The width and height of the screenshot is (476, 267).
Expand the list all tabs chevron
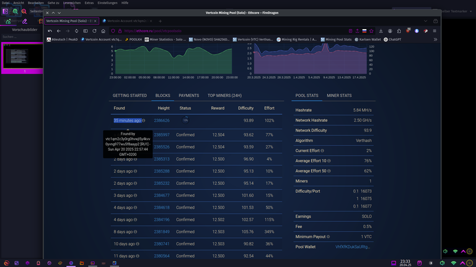[426, 21]
